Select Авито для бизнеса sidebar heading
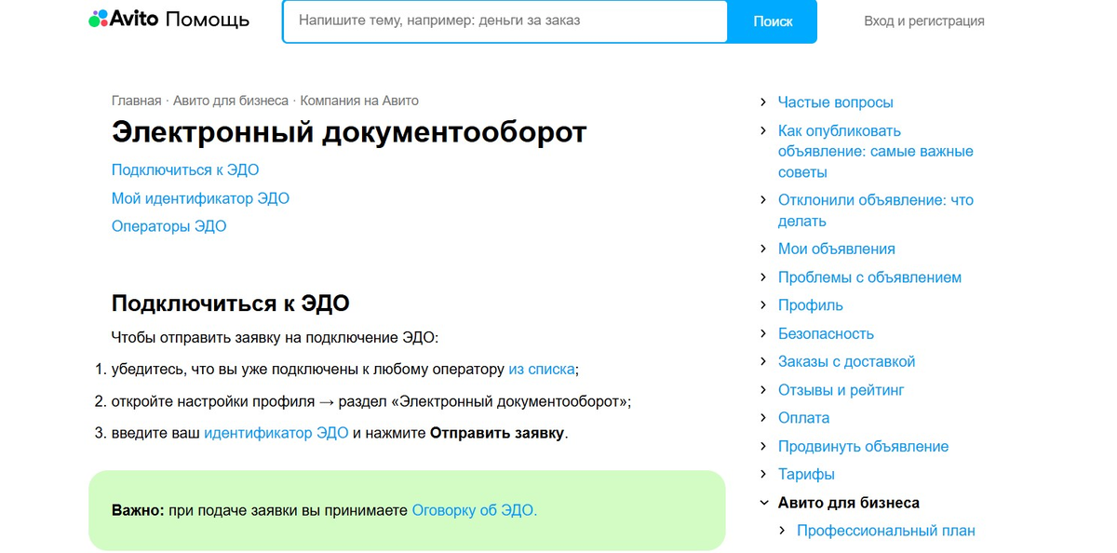The image size is (1117, 553). click(x=849, y=503)
